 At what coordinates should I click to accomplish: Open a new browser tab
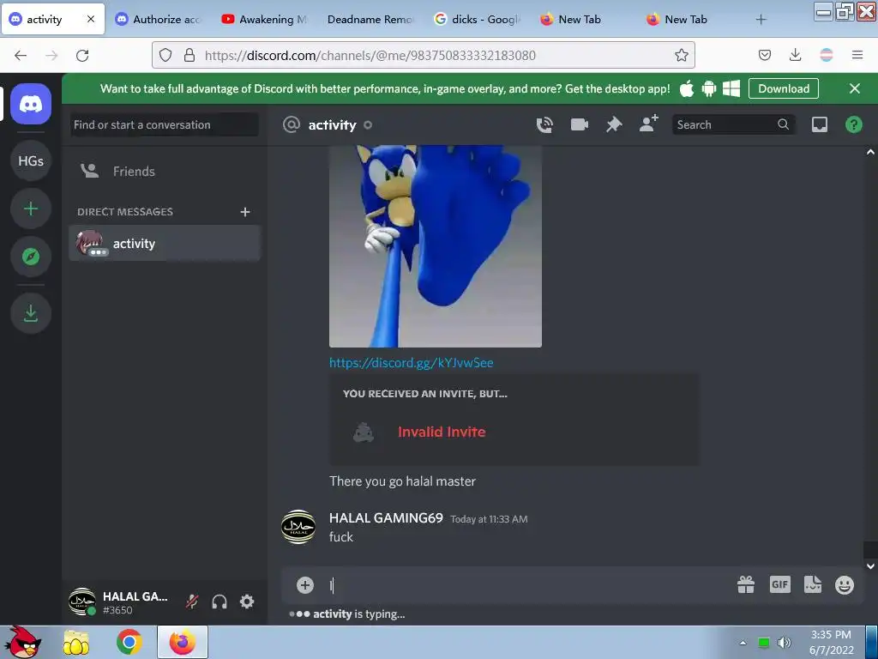click(761, 20)
